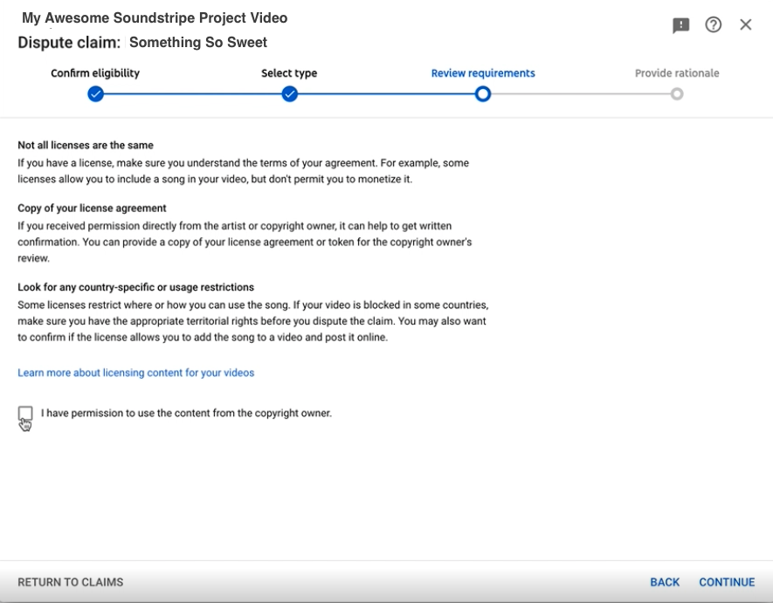Image resolution: width=773 pixels, height=603 pixels.
Task: Click the Select type checkmark step
Action: (x=289, y=94)
